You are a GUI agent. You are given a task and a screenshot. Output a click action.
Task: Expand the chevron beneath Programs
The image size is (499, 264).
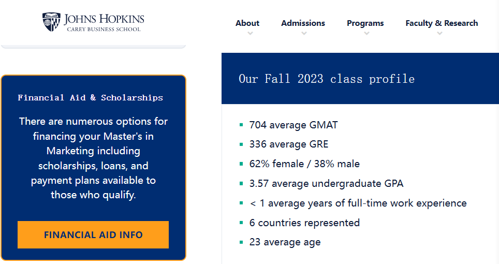click(366, 34)
